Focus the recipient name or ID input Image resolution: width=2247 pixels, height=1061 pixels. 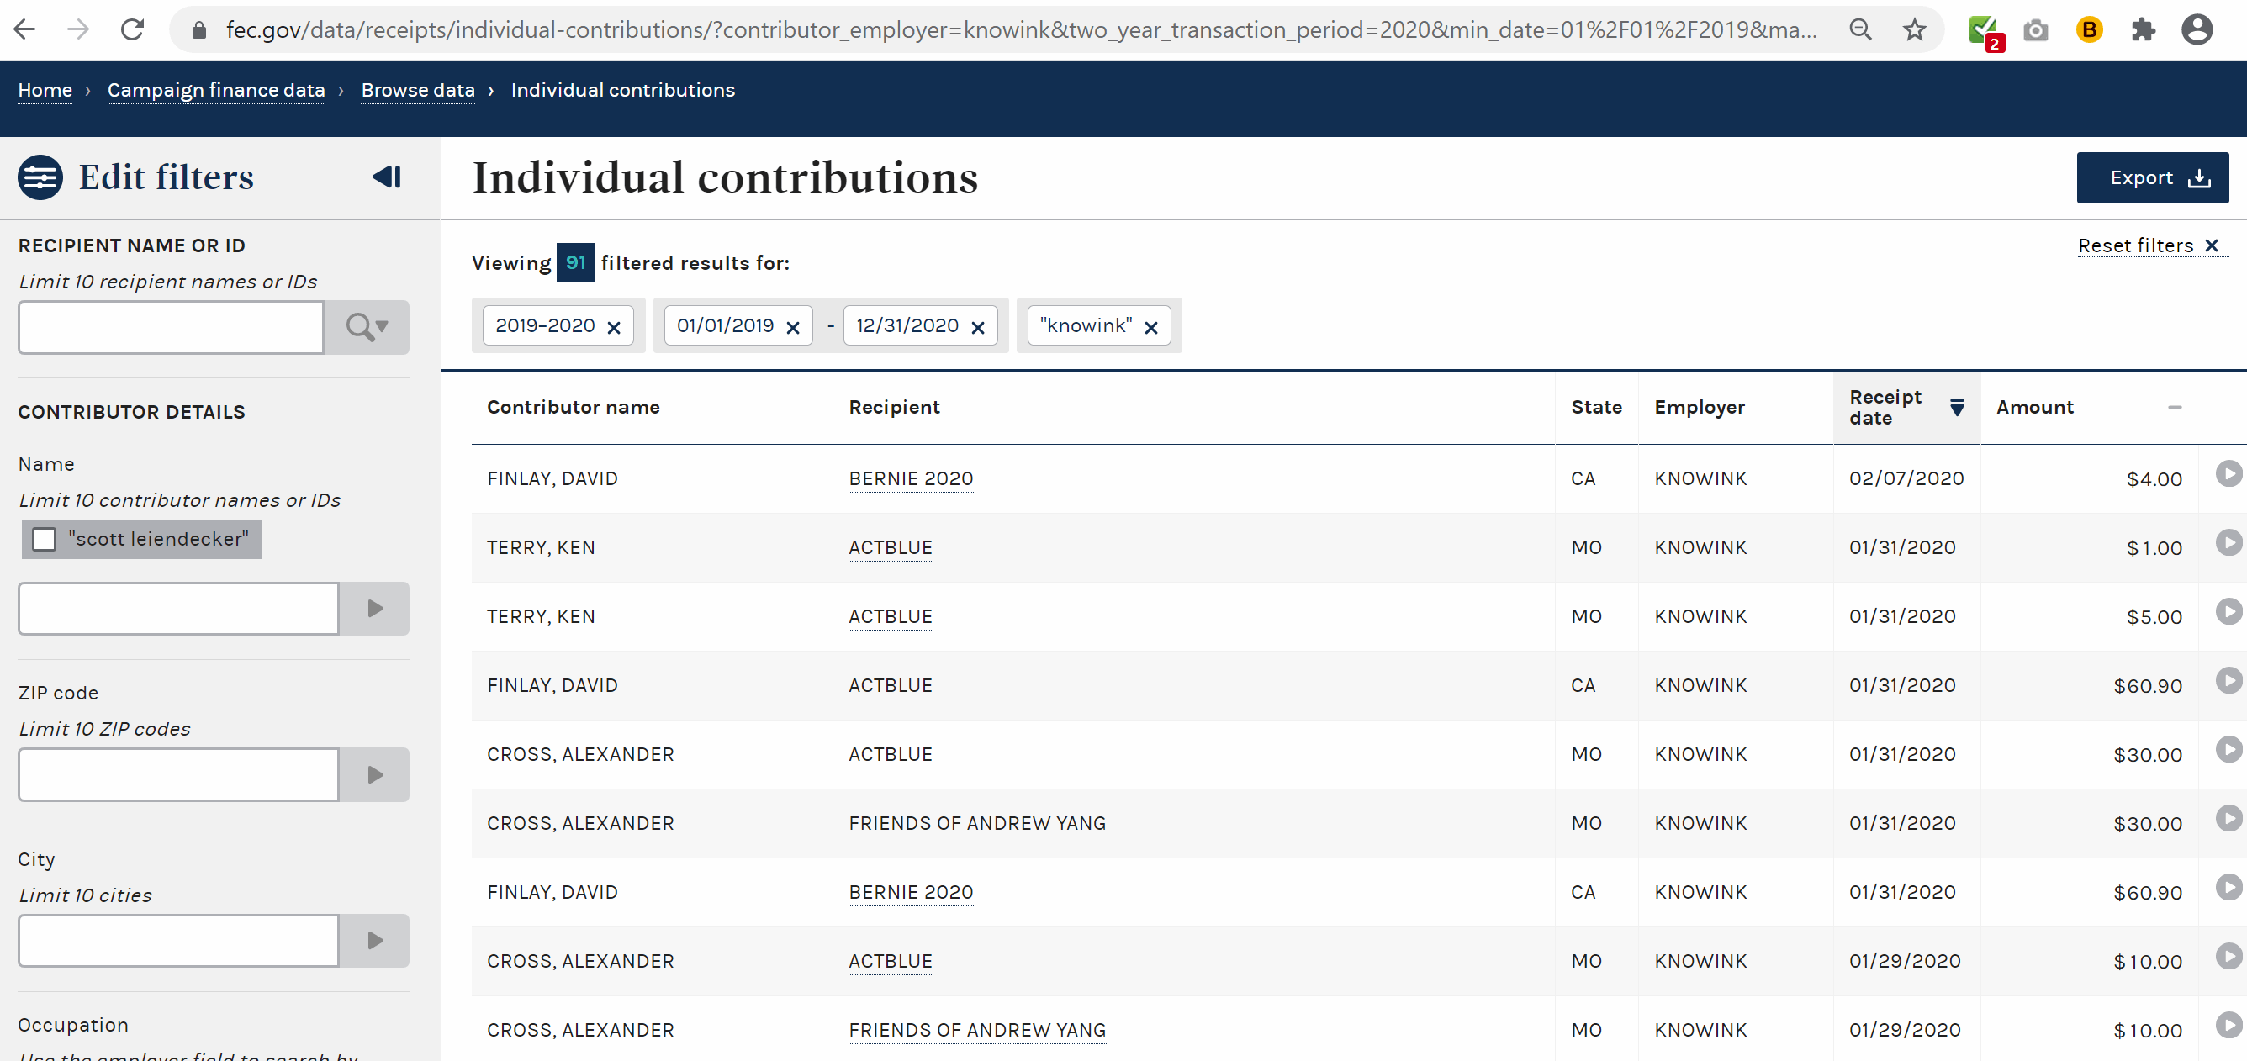click(x=171, y=328)
